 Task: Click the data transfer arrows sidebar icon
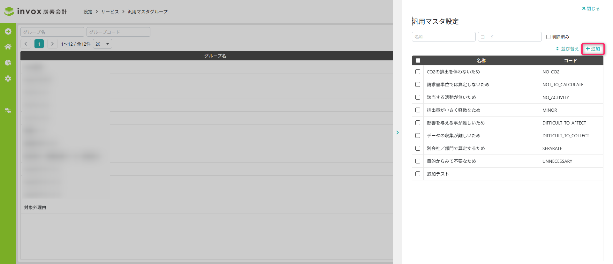[8, 110]
